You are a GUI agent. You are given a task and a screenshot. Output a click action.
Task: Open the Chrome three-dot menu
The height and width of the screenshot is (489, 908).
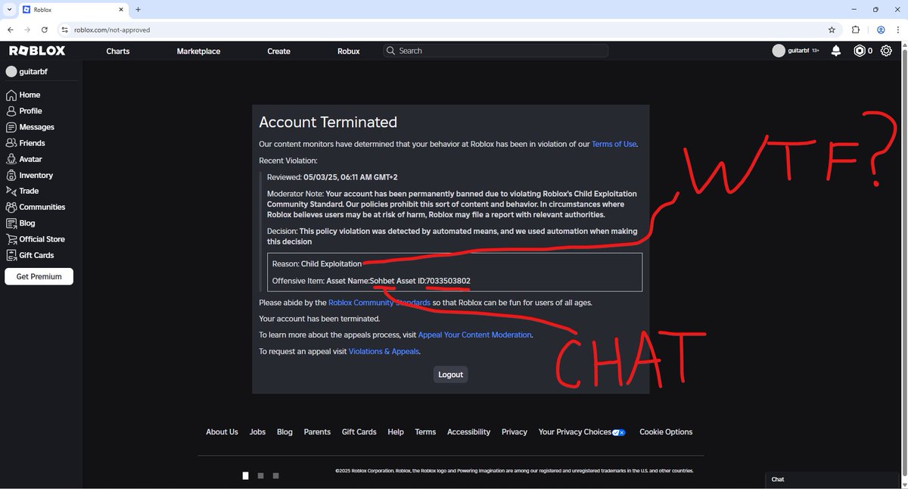point(898,30)
